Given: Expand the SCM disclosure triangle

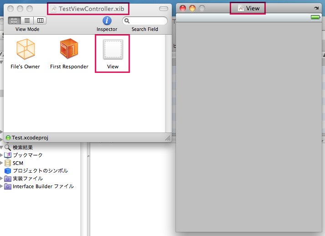Looking at the screenshot, I should (1, 163).
